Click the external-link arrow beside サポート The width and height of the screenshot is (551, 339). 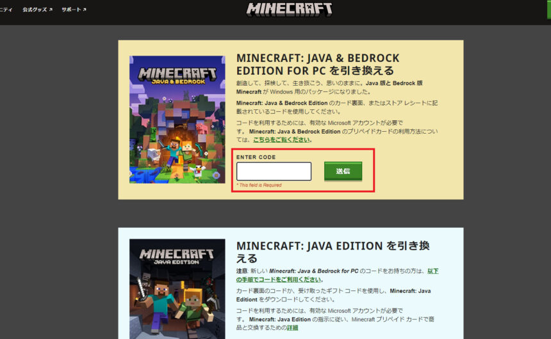[x=85, y=10]
